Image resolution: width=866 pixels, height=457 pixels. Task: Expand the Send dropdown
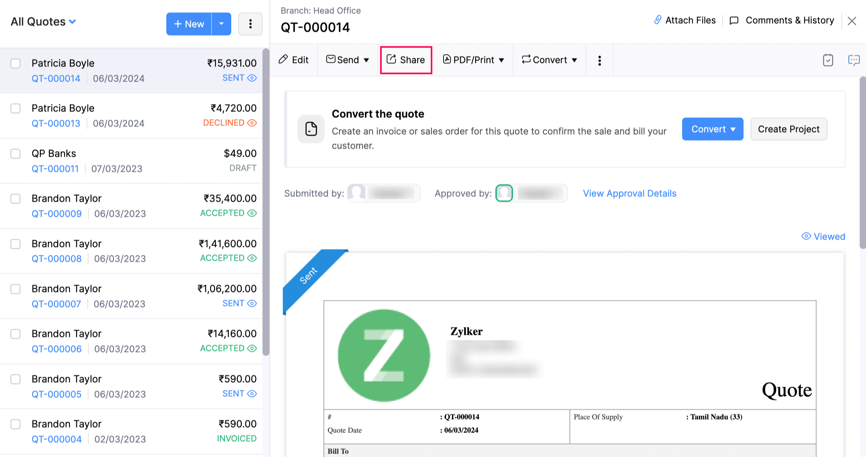[347, 60]
